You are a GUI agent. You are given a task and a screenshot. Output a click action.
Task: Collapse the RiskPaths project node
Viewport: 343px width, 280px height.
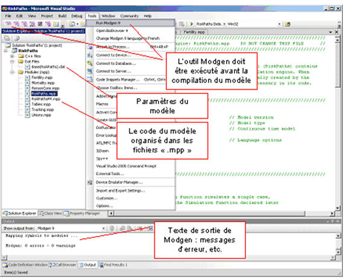click(x=6, y=51)
